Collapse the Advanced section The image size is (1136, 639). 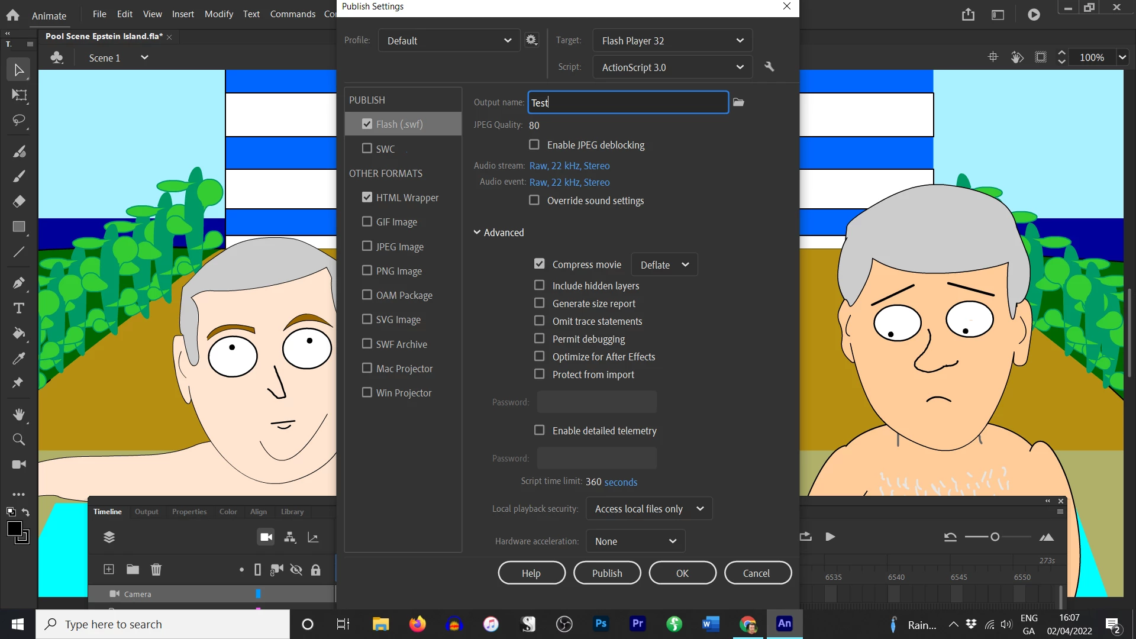[x=477, y=233]
